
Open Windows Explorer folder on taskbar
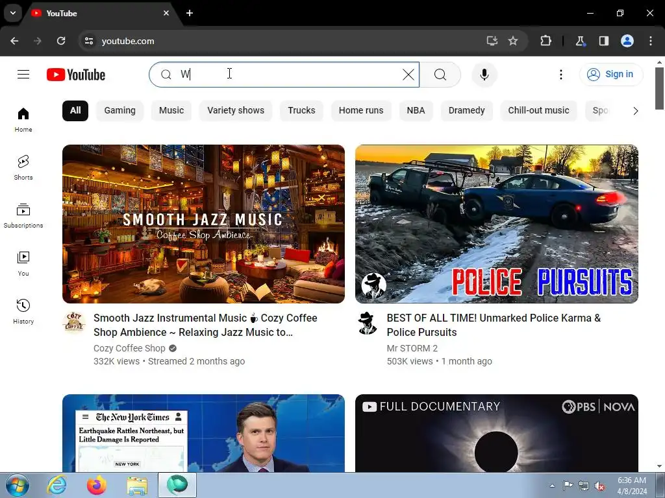click(137, 486)
